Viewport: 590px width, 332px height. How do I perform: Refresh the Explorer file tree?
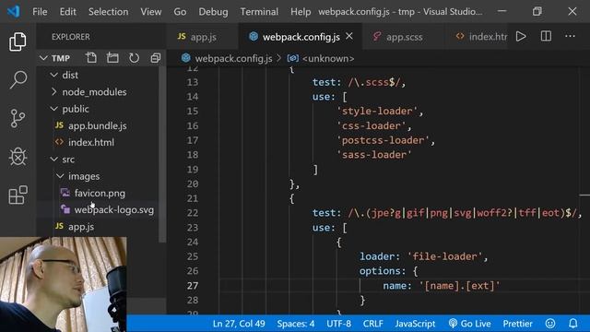(x=134, y=58)
